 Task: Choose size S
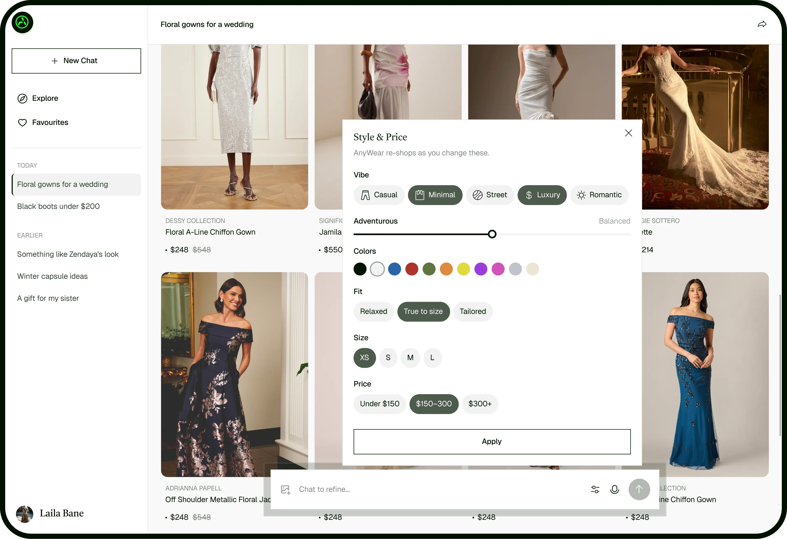[388, 358]
